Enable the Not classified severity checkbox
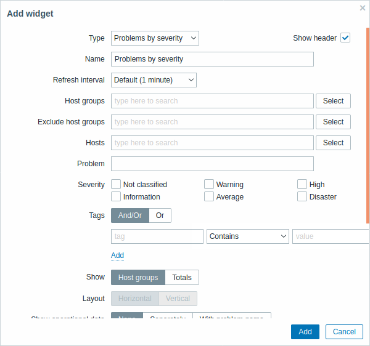370x346 pixels. 116,184
